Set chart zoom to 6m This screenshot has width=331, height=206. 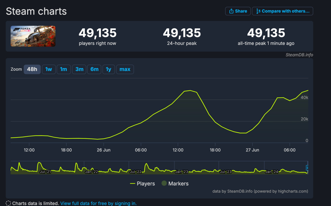[94, 69]
